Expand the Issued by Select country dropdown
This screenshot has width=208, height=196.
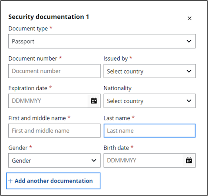point(149,71)
